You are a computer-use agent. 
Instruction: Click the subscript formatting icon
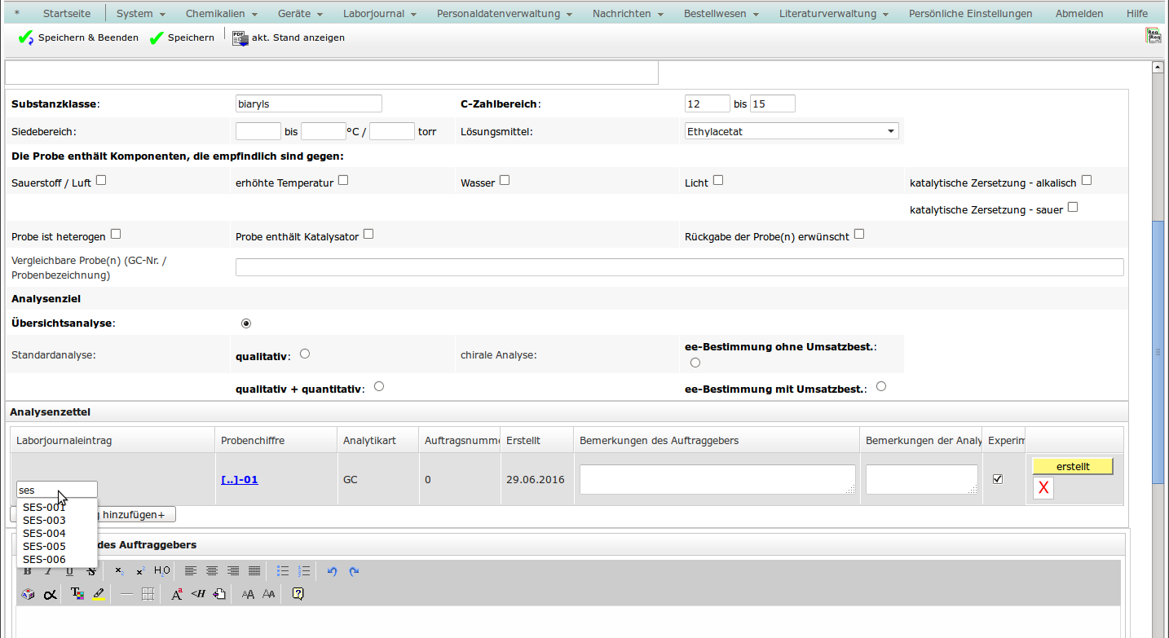pos(119,570)
